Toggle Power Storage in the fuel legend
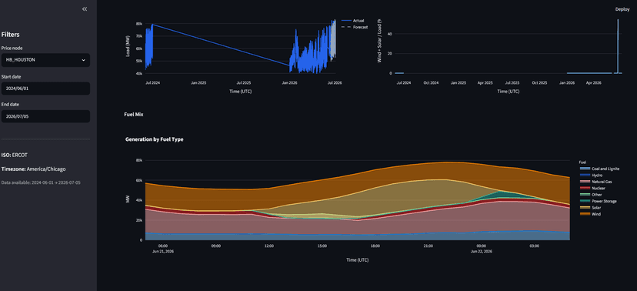Image resolution: width=637 pixels, height=291 pixels. pyautogui.click(x=598, y=201)
